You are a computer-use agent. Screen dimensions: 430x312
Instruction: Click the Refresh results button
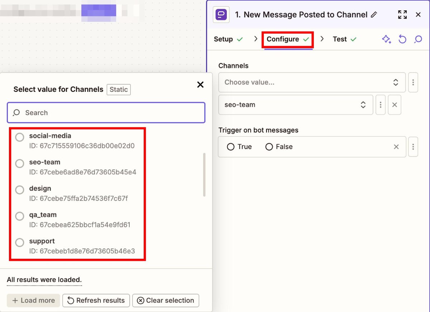[96, 301]
